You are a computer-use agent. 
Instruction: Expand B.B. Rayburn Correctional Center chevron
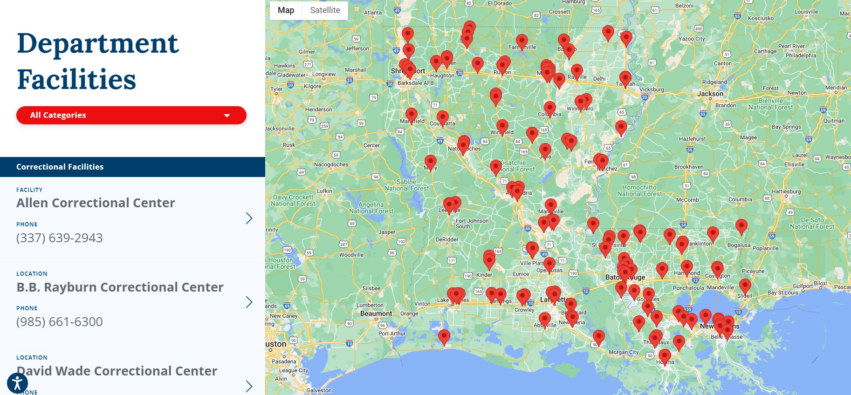(249, 302)
